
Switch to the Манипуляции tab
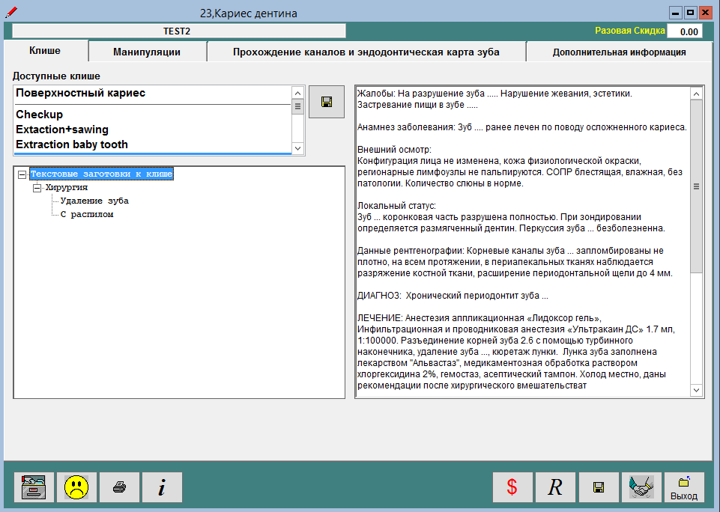pyautogui.click(x=147, y=52)
